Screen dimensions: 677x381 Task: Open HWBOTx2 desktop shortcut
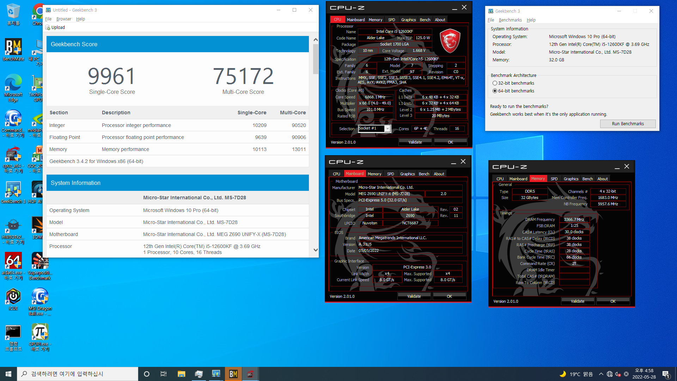[13, 231]
